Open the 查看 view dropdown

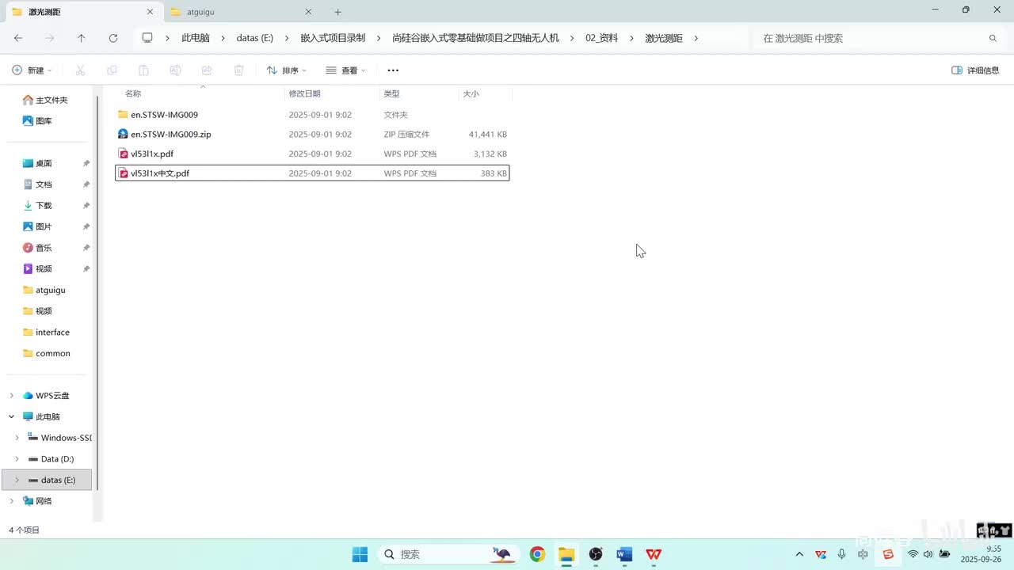tap(345, 70)
